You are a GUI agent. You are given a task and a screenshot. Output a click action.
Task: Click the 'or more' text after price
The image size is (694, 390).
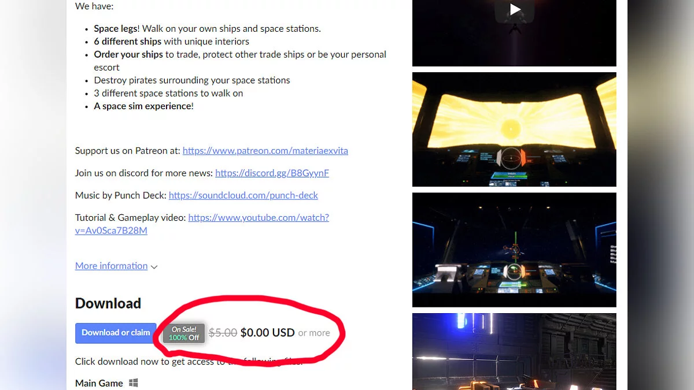point(314,333)
